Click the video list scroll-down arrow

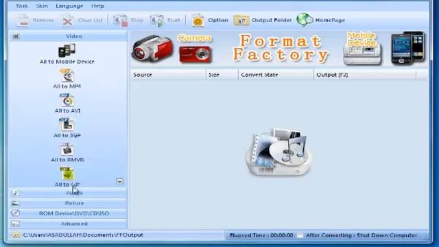(119, 182)
